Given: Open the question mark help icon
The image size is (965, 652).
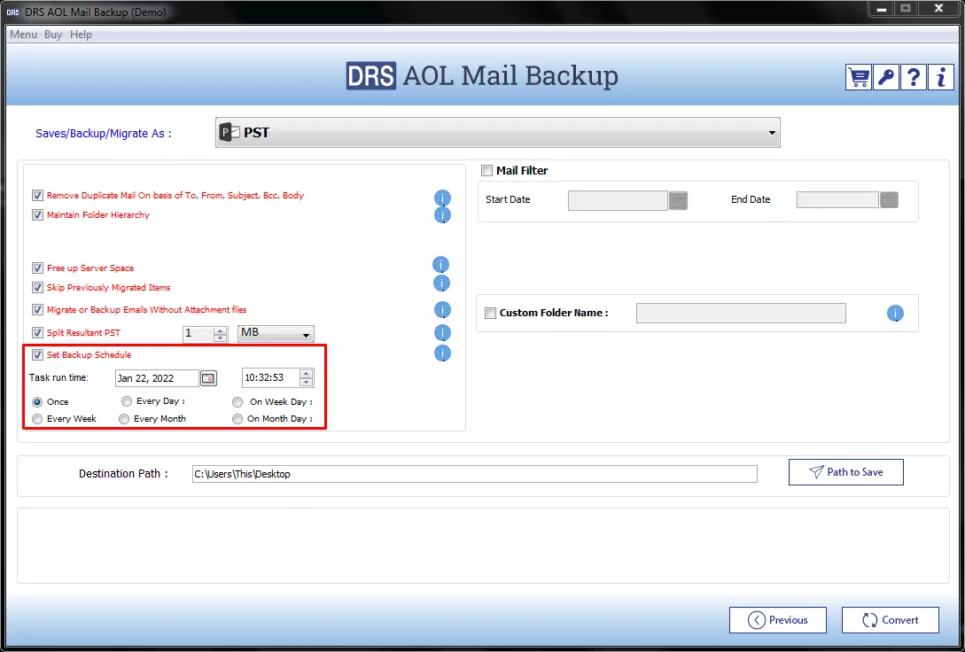Looking at the screenshot, I should (x=914, y=77).
